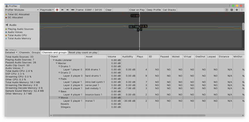Viewport: 249px width, 122px height.
Task: Open the profiler toolbar kebab menu
Action: click(x=242, y=10)
